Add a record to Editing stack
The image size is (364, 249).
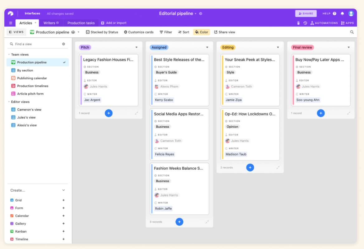(x=250, y=167)
